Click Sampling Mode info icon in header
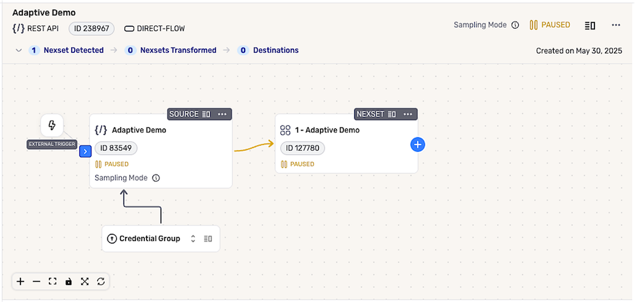 click(515, 25)
